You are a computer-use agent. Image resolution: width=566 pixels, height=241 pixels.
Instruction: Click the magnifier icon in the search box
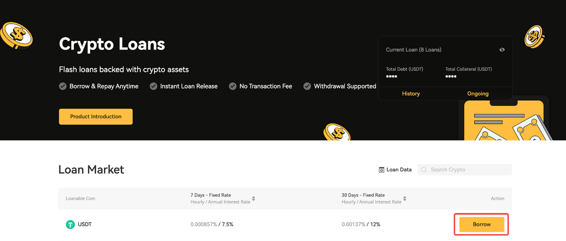click(x=424, y=170)
